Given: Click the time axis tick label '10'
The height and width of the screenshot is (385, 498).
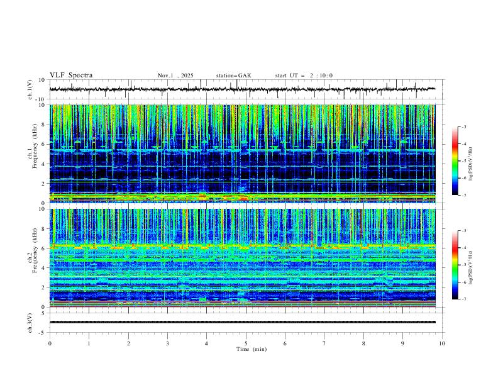Looking at the screenshot, I should (x=442, y=343).
